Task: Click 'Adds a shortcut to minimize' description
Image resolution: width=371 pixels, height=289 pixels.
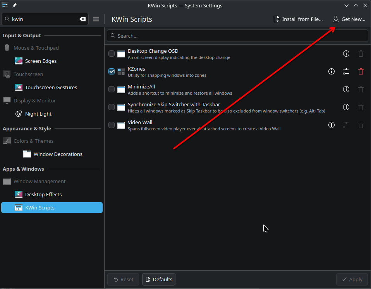Action: pyautogui.click(x=180, y=93)
